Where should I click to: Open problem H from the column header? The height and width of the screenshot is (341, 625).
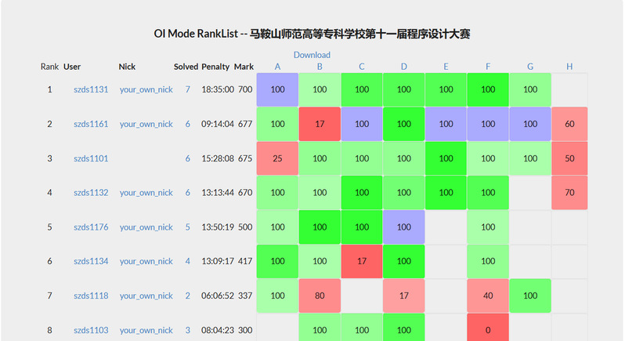[x=569, y=67]
